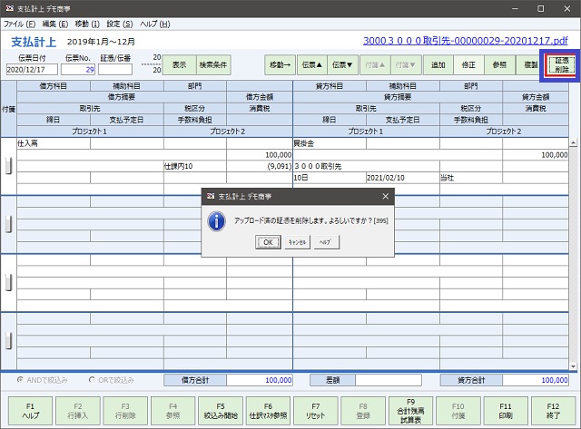Click the 証憑削除 toolbar button
Viewport: 581px width, 429px height.
pyautogui.click(x=562, y=64)
